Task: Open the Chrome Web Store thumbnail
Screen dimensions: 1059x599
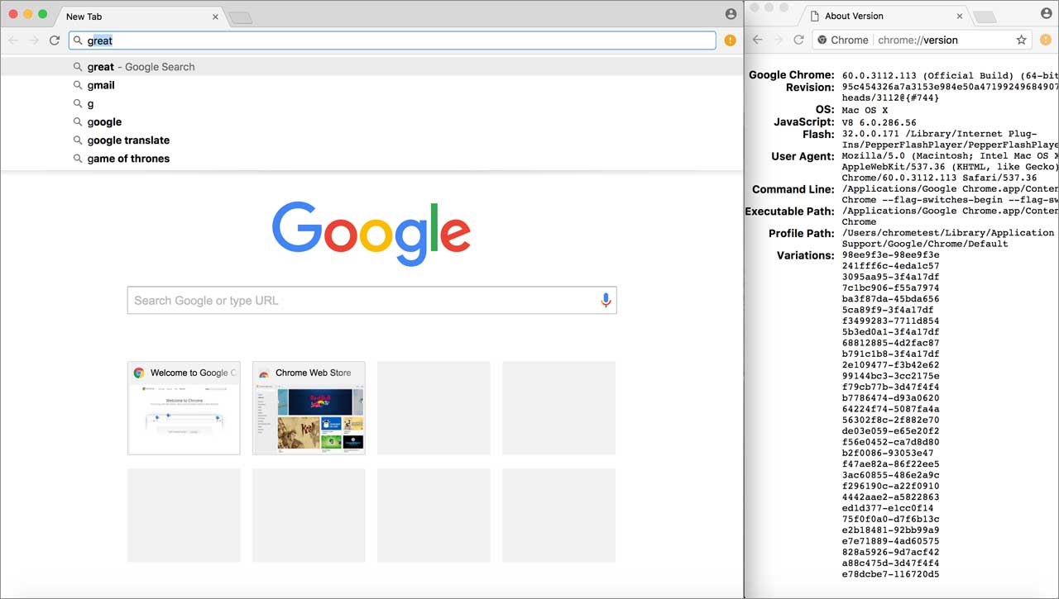Action: [309, 407]
